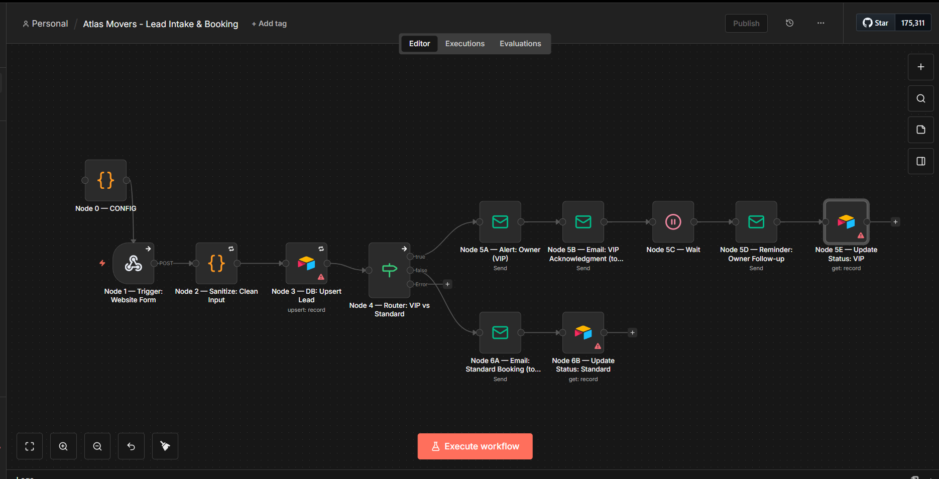
Task: Zoom out on the workflow canvas
Action: coord(97,446)
